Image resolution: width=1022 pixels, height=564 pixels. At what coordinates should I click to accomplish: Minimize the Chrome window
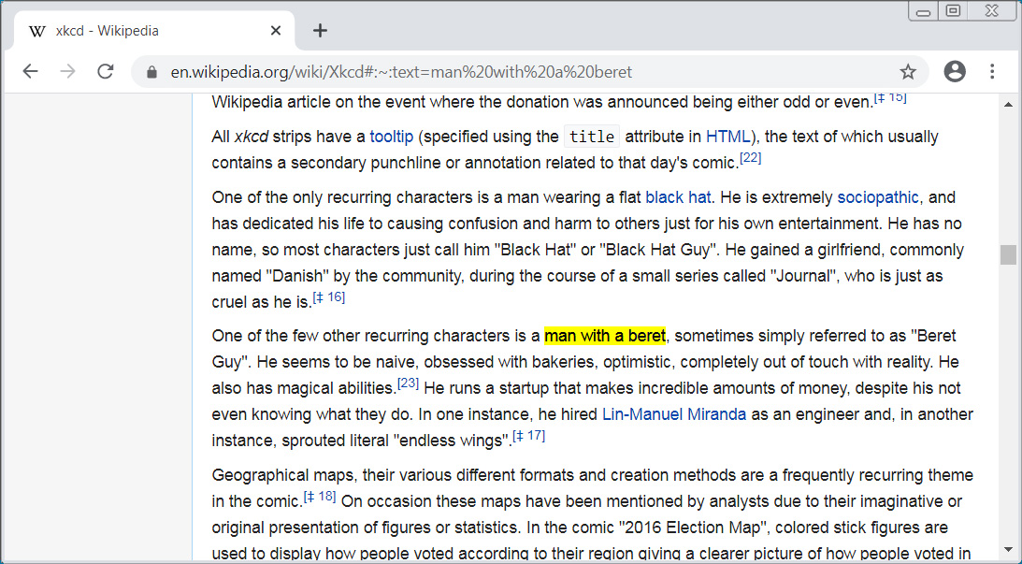coord(923,12)
